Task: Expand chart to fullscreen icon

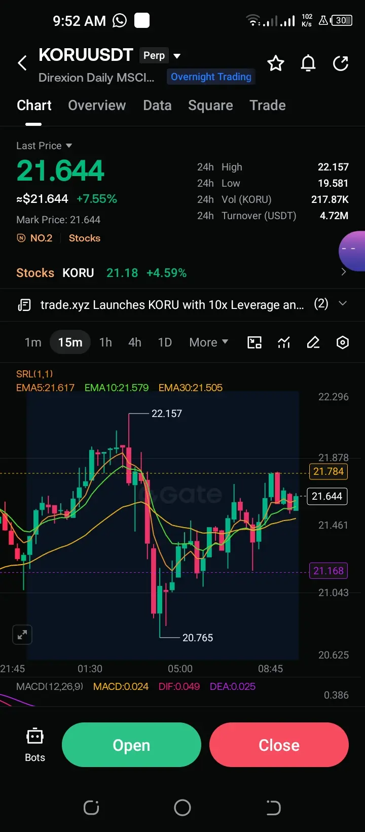Action: click(22, 635)
